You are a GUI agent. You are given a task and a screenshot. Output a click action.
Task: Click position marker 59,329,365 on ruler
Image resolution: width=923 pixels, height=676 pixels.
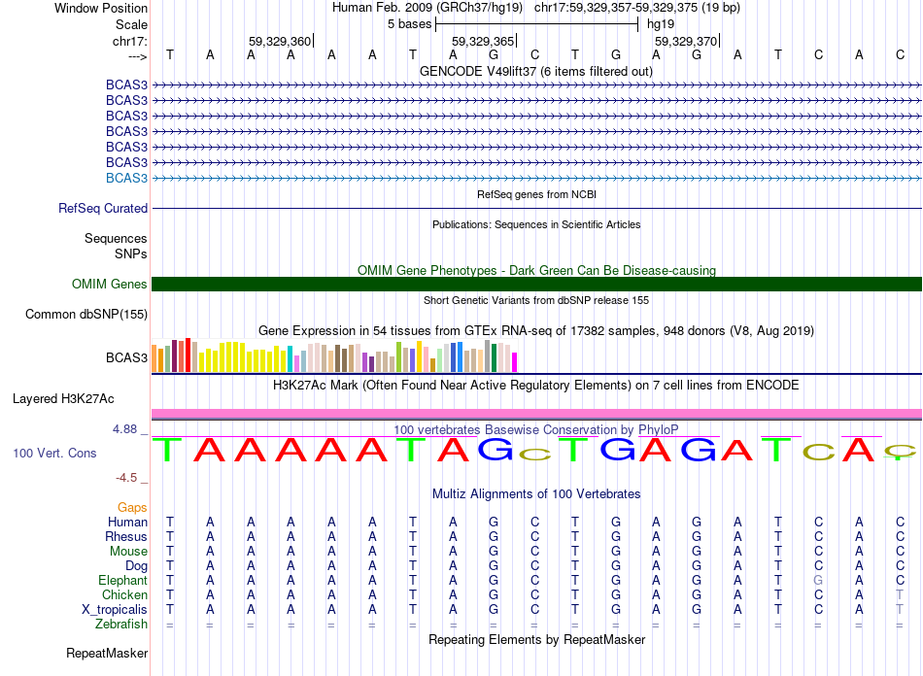(483, 41)
